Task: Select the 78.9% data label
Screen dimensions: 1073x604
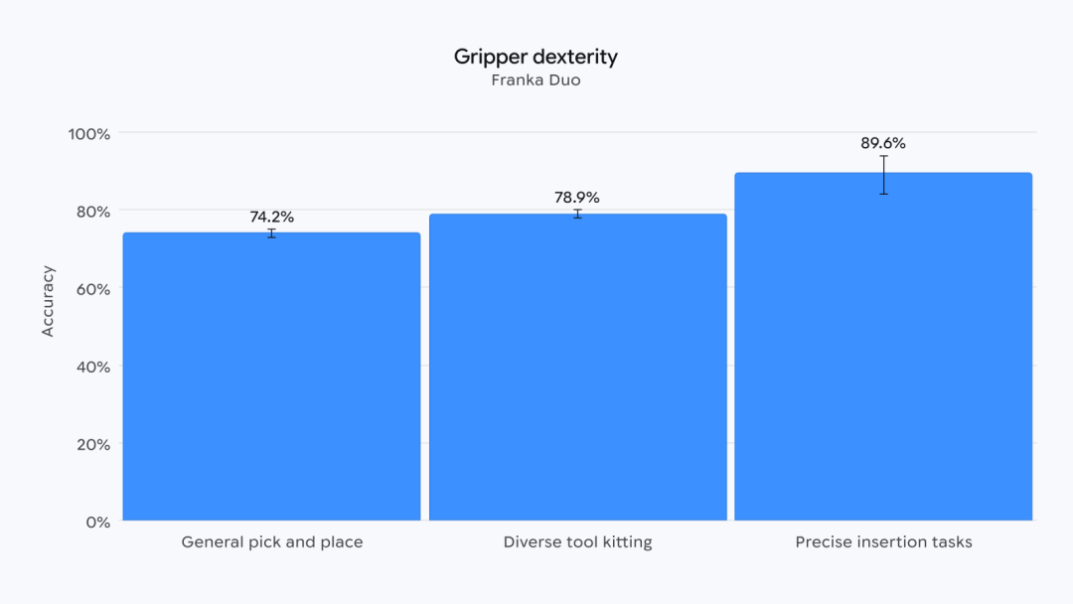Action: pyautogui.click(x=577, y=198)
